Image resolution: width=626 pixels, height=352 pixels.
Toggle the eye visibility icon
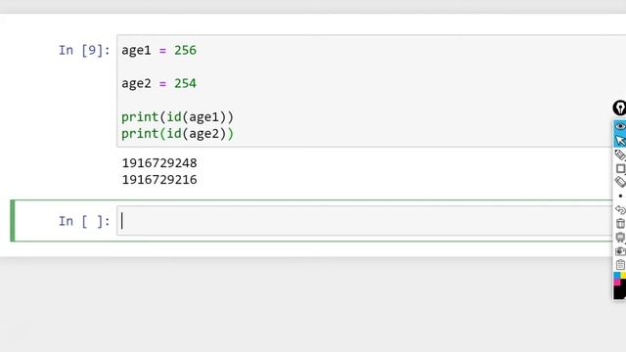pos(620,126)
